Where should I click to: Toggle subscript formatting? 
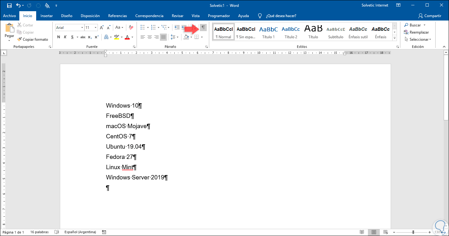pos(90,37)
